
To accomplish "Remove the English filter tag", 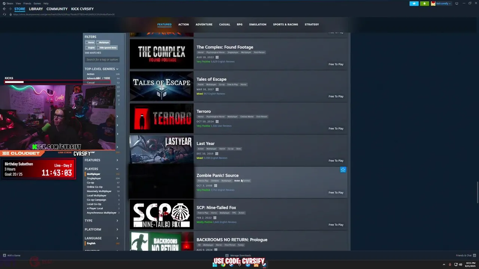I will [x=91, y=48].
